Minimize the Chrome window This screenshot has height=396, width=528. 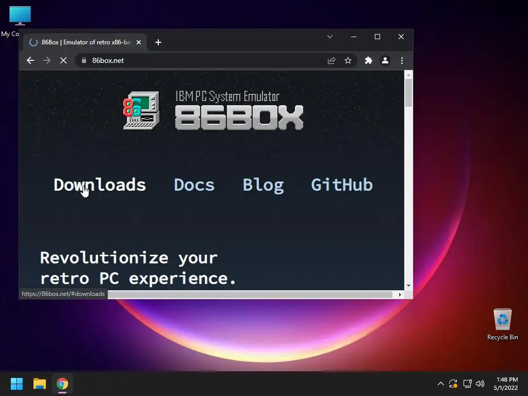[x=354, y=37]
